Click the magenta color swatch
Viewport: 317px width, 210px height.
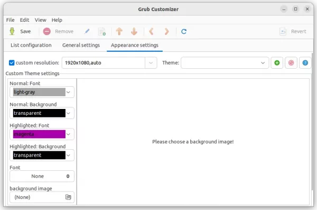tap(39, 134)
